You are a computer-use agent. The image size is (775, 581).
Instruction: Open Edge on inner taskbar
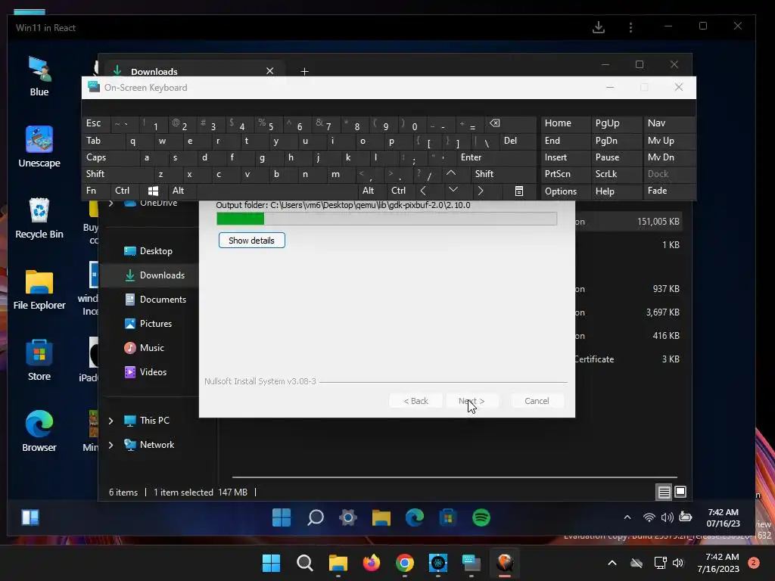click(x=415, y=517)
